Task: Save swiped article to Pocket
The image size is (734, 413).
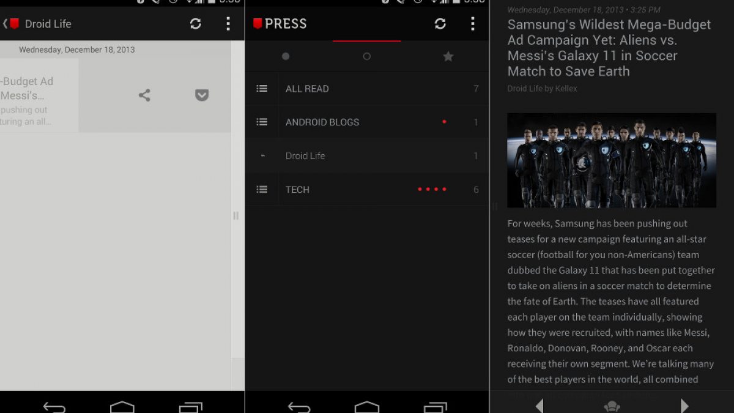Action: point(202,95)
